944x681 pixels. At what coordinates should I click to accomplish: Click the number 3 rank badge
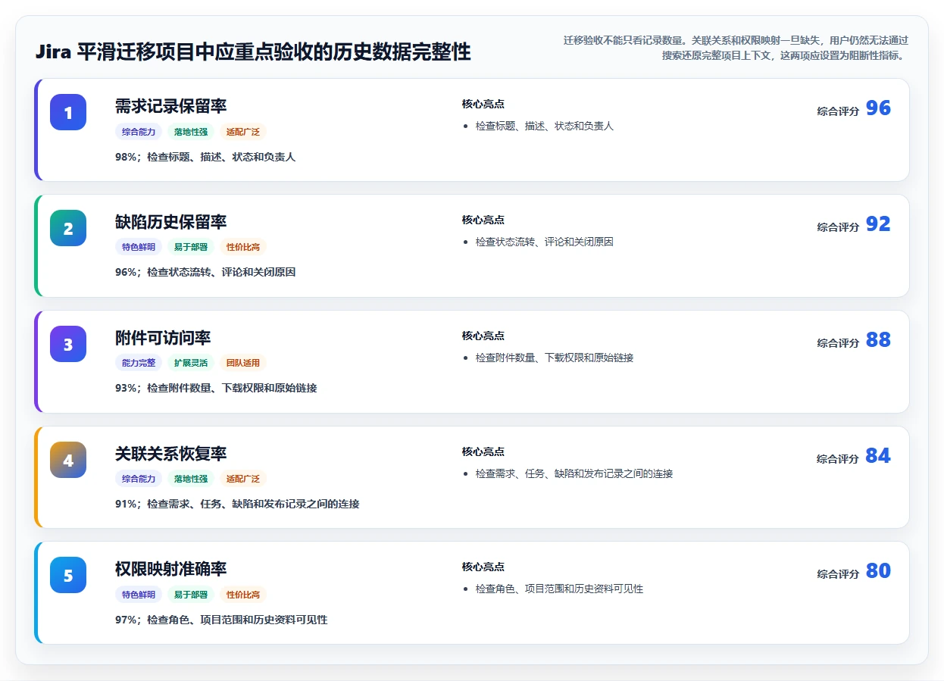pyautogui.click(x=68, y=344)
